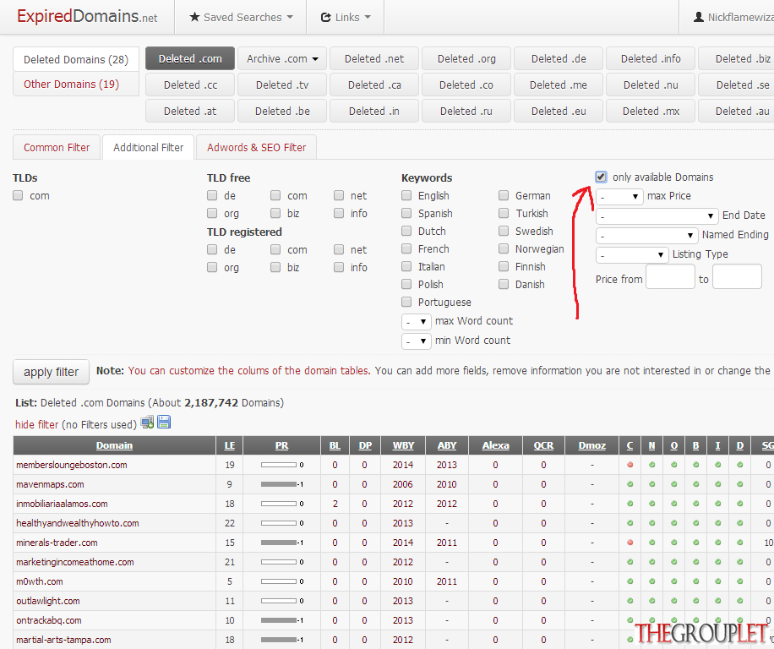Click the green N-column dot for mavenmaps.com
Image resolution: width=774 pixels, height=649 pixels.
[x=652, y=484]
